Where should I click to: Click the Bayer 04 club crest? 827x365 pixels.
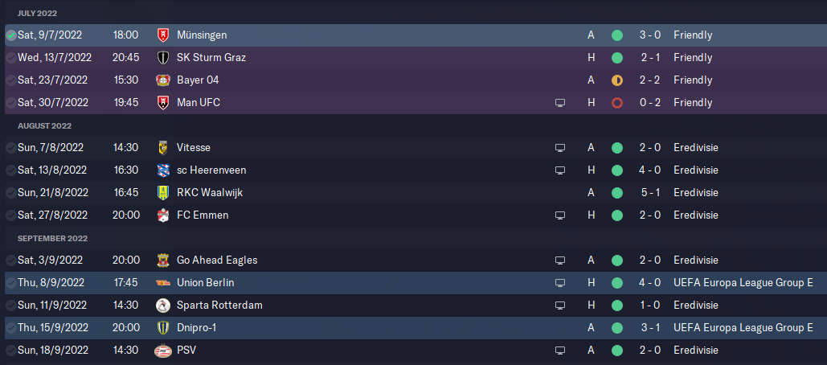click(x=163, y=80)
